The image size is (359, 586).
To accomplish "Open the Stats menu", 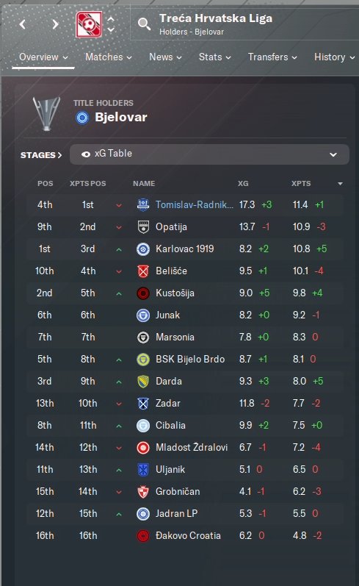I will [x=214, y=57].
